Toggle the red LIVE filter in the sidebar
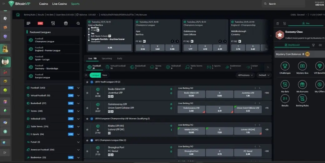Screen dimensions: 325x163 tap(40, 23)
